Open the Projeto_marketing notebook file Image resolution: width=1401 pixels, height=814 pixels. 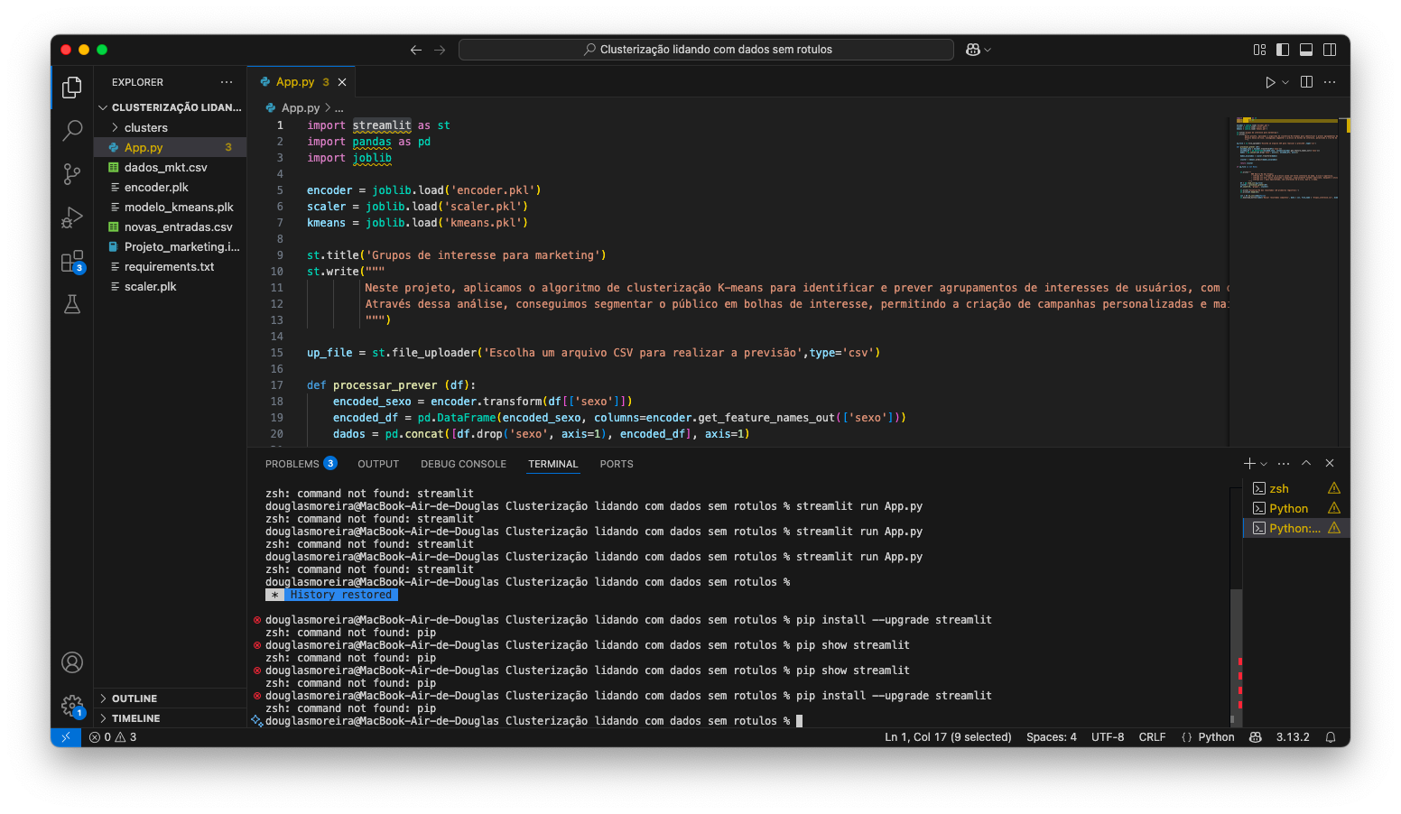(x=171, y=247)
